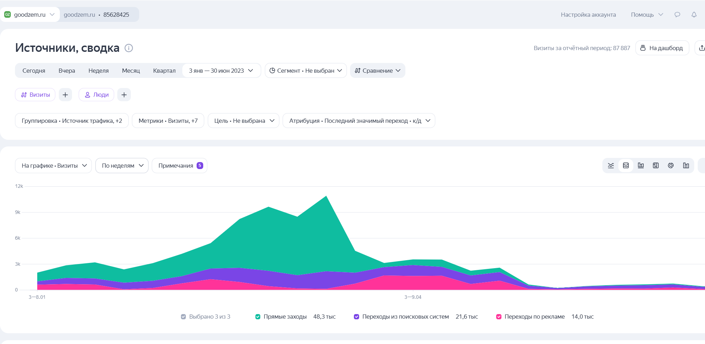Open Метрики · Визиты, +7 settings
Viewport: 705px width, 344px height.
tap(168, 121)
